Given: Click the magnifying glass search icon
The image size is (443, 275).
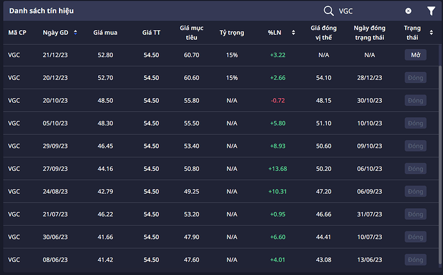Looking at the screenshot, I should [x=329, y=11].
